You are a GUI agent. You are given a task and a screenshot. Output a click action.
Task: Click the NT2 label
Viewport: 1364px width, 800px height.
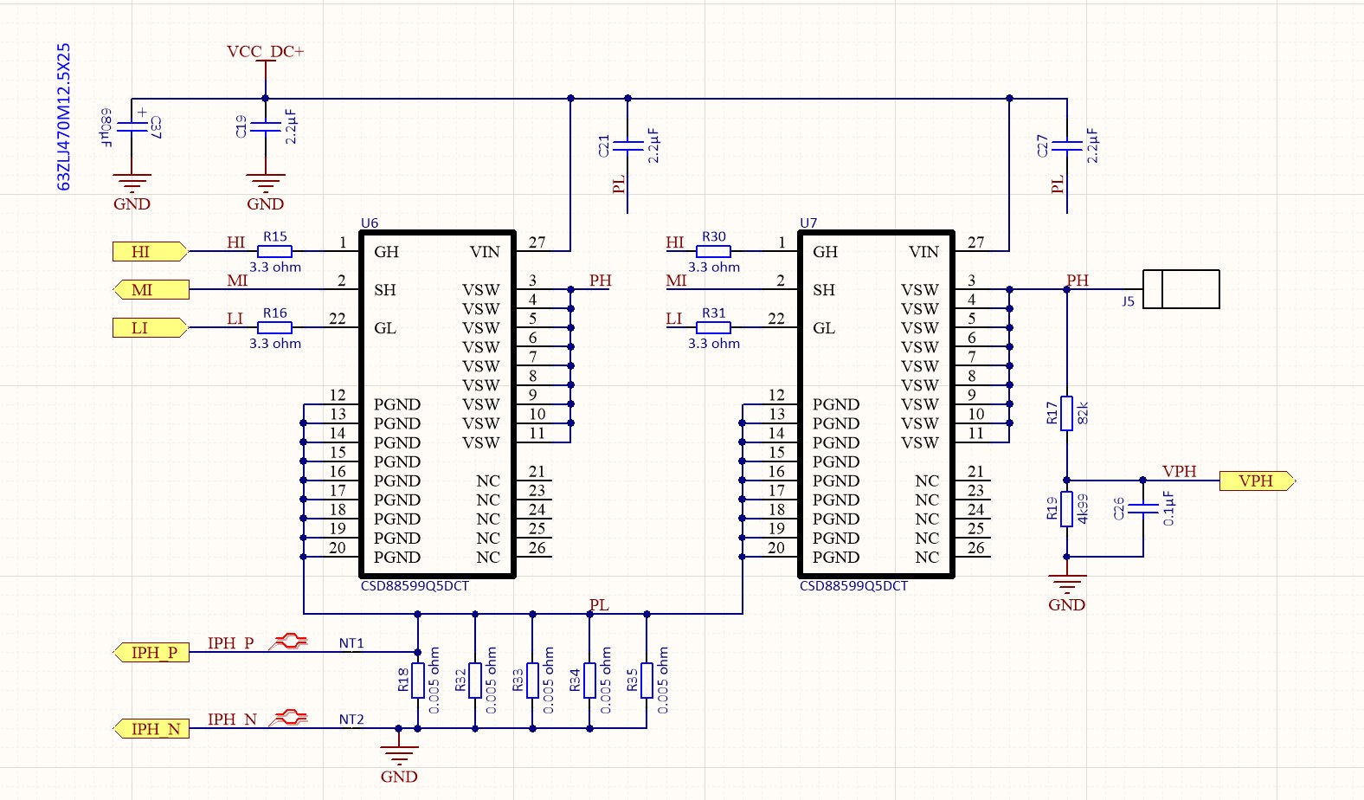351,719
